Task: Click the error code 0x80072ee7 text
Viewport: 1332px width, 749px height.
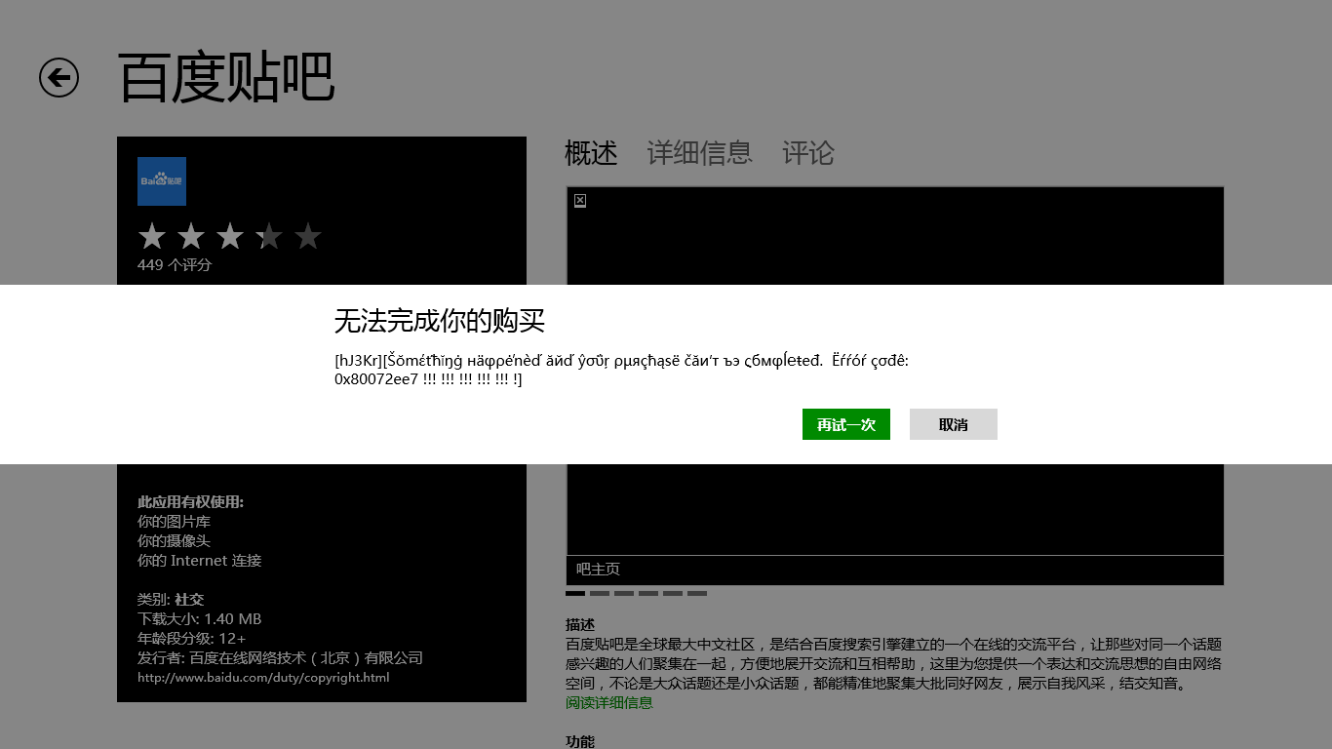Action: pos(376,378)
